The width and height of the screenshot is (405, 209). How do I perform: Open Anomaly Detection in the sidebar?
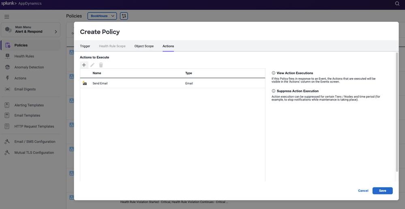coord(29,67)
